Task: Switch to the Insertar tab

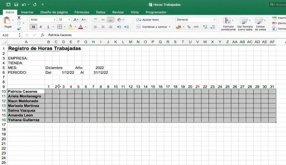Action: [27, 12]
